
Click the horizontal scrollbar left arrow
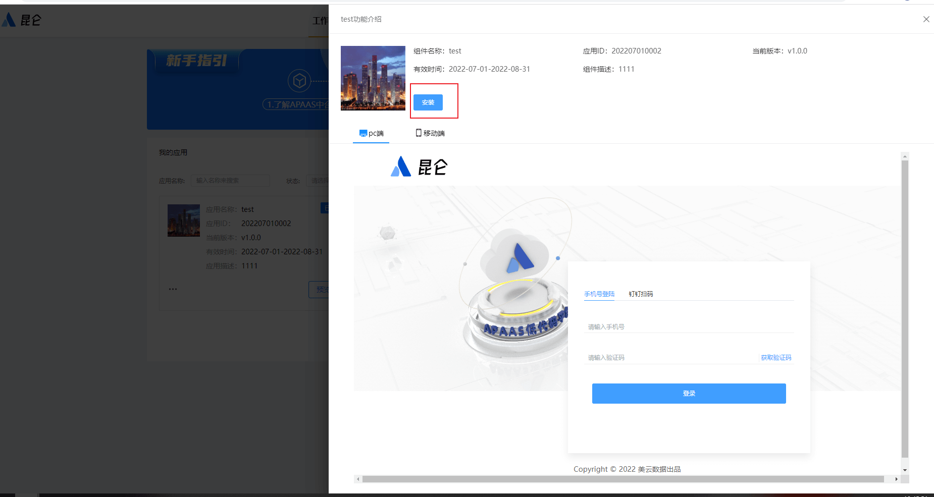coord(358,479)
